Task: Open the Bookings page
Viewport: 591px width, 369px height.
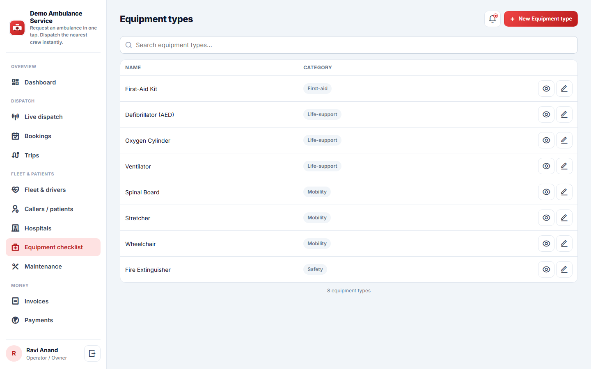Action: 53,136
